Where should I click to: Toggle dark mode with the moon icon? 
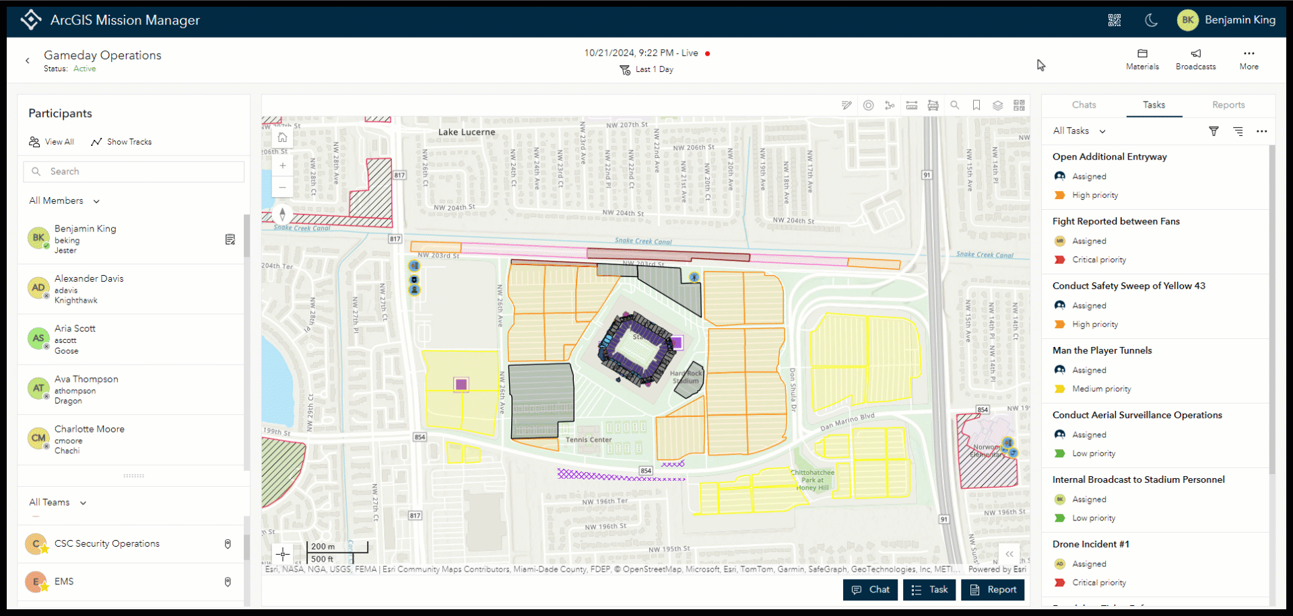click(x=1152, y=20)
